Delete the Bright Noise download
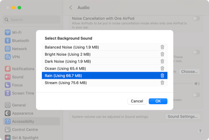The image size is (209, 140). (x=162, y=54)
